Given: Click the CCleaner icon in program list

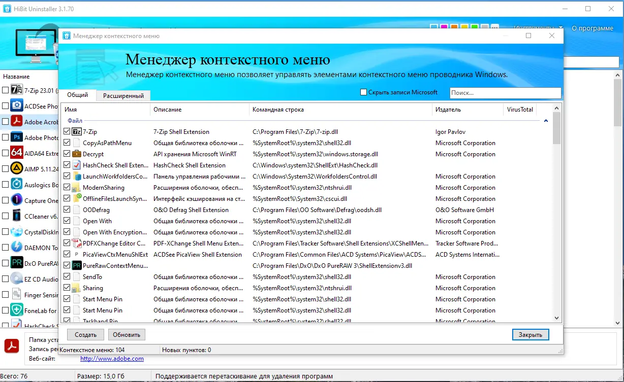Looking at the screenshot, I should click(x=17, y=216).
